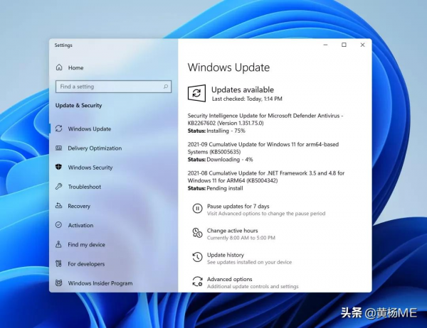Image resolution: width=427 pixels, height=328 pixels.
Task: Click the search magnifier icon in settings box
Action: [166, 87]
